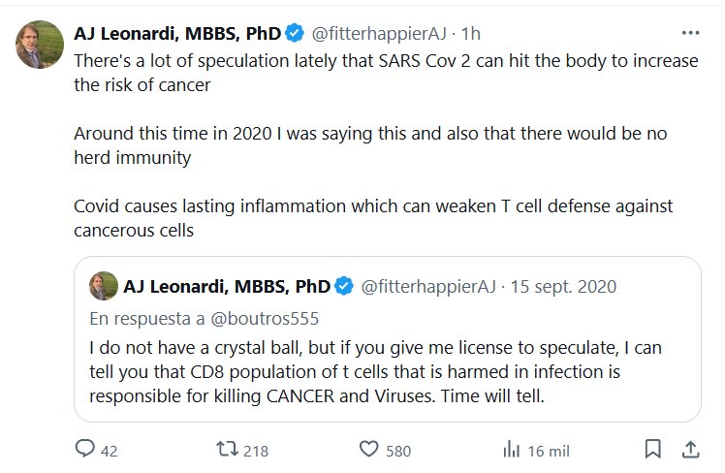Click the small quoted-tweet avatar
Image resolution: width=725 pixels, height=473 pixels.
tap(103, 287)
